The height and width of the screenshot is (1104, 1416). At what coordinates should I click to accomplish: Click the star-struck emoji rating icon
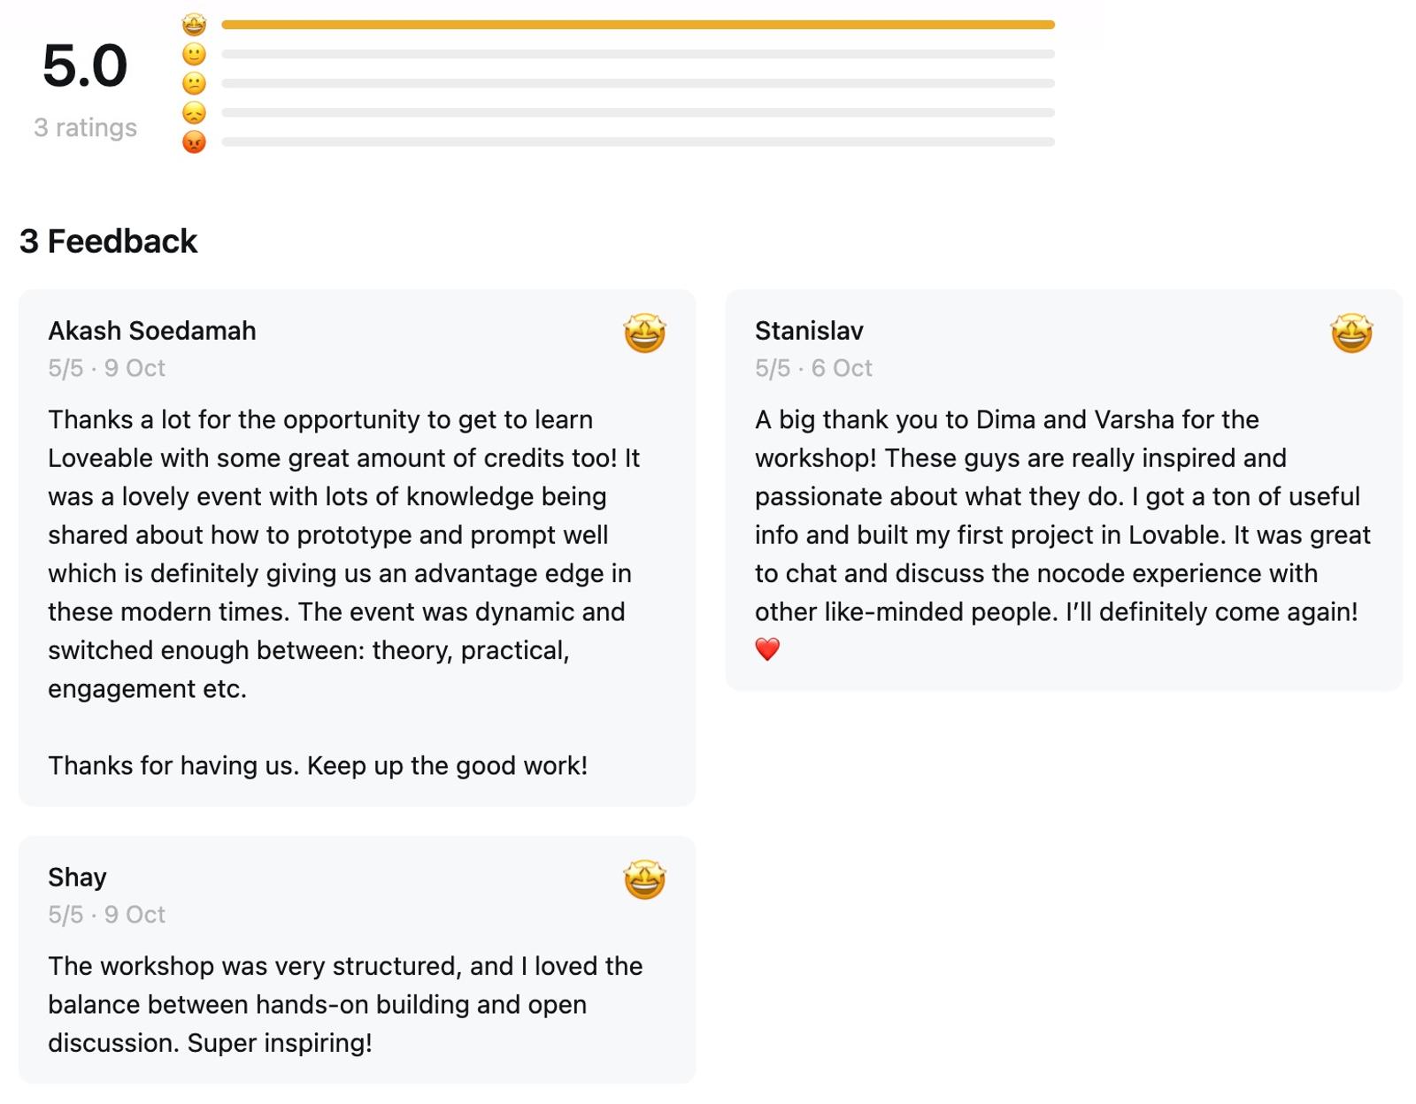[194, 25]
